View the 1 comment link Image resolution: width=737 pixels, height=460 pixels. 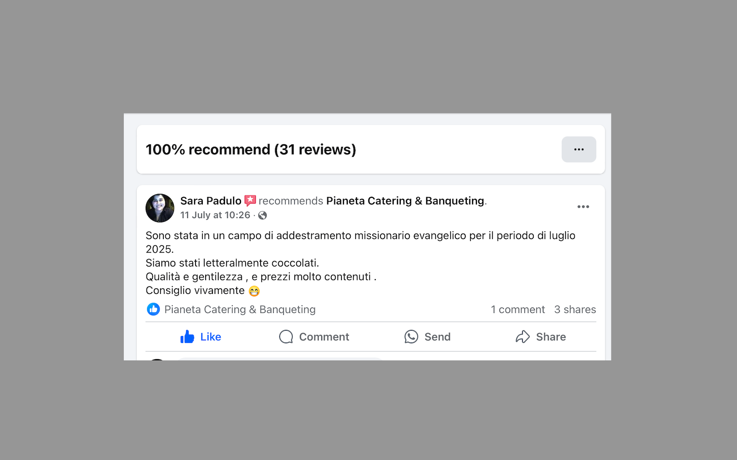[x=518, y=309]
